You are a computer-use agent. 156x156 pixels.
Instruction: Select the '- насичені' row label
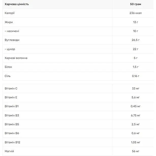(12, 31)
